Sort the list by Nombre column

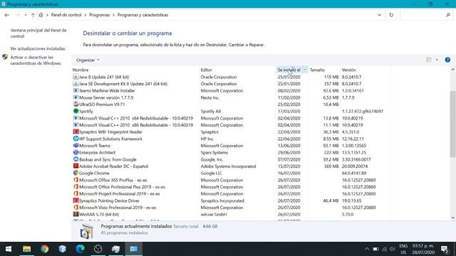[x=81, y=70]
